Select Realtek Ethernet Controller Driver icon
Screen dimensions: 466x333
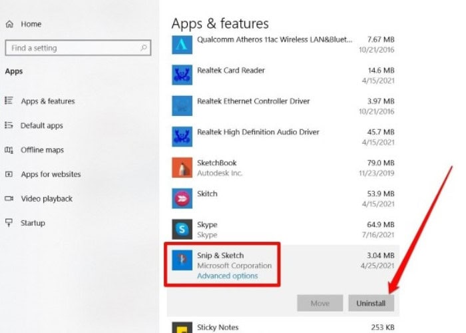tap(182, 106)
